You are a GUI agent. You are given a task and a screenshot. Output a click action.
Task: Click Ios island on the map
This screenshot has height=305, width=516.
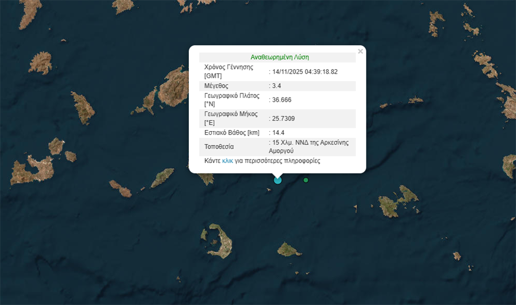pos(163,178)
